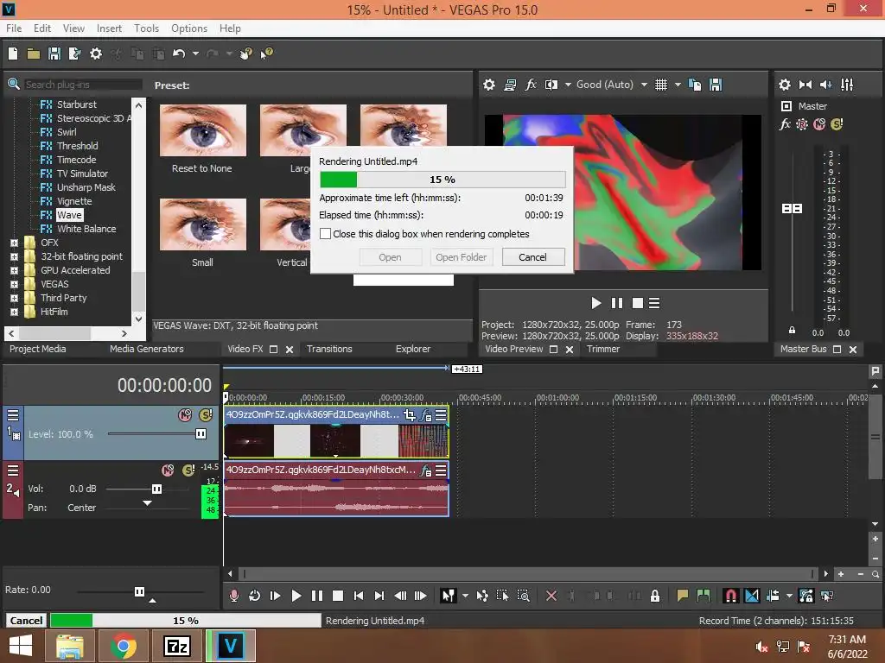
Task: Click the Lock event padlock icon
Action: (655, 596)
